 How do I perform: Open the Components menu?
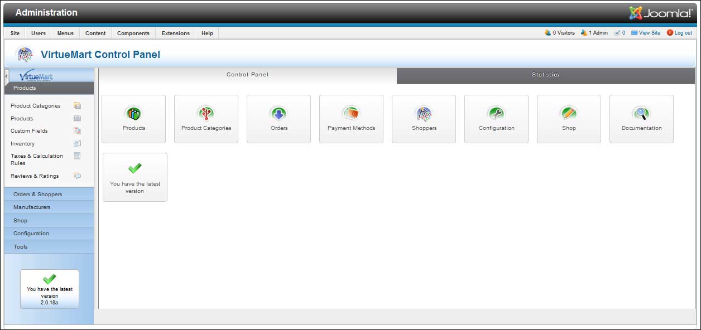pos(133,33)
